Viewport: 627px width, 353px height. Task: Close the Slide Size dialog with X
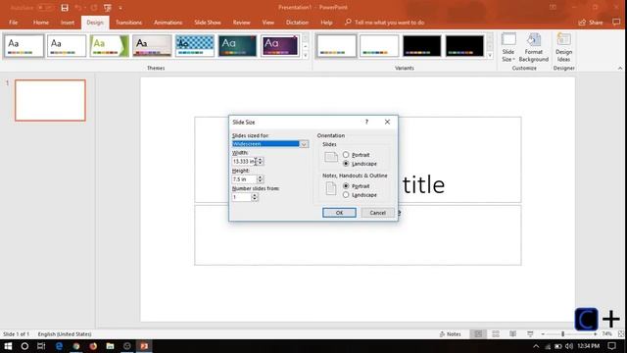[x=387, y=122]
